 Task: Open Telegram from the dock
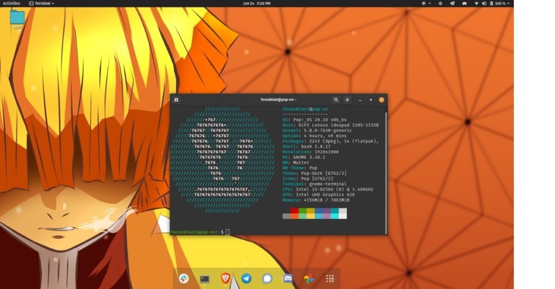[x=247, y=279]
